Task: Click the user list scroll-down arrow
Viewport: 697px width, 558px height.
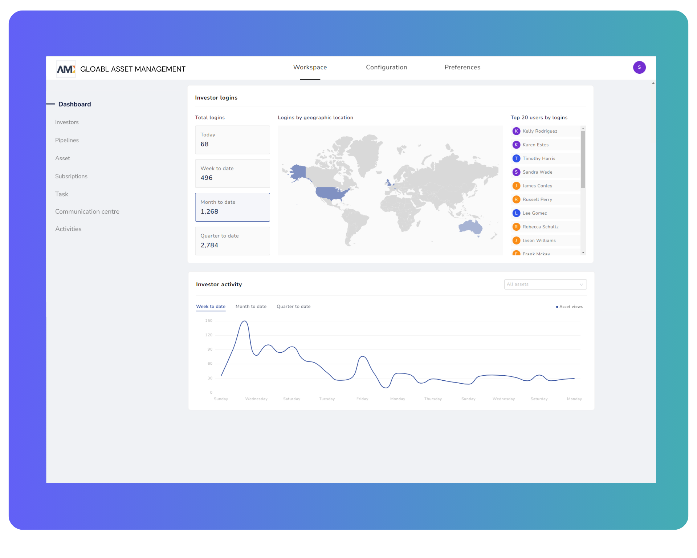Action: (583, 252)
